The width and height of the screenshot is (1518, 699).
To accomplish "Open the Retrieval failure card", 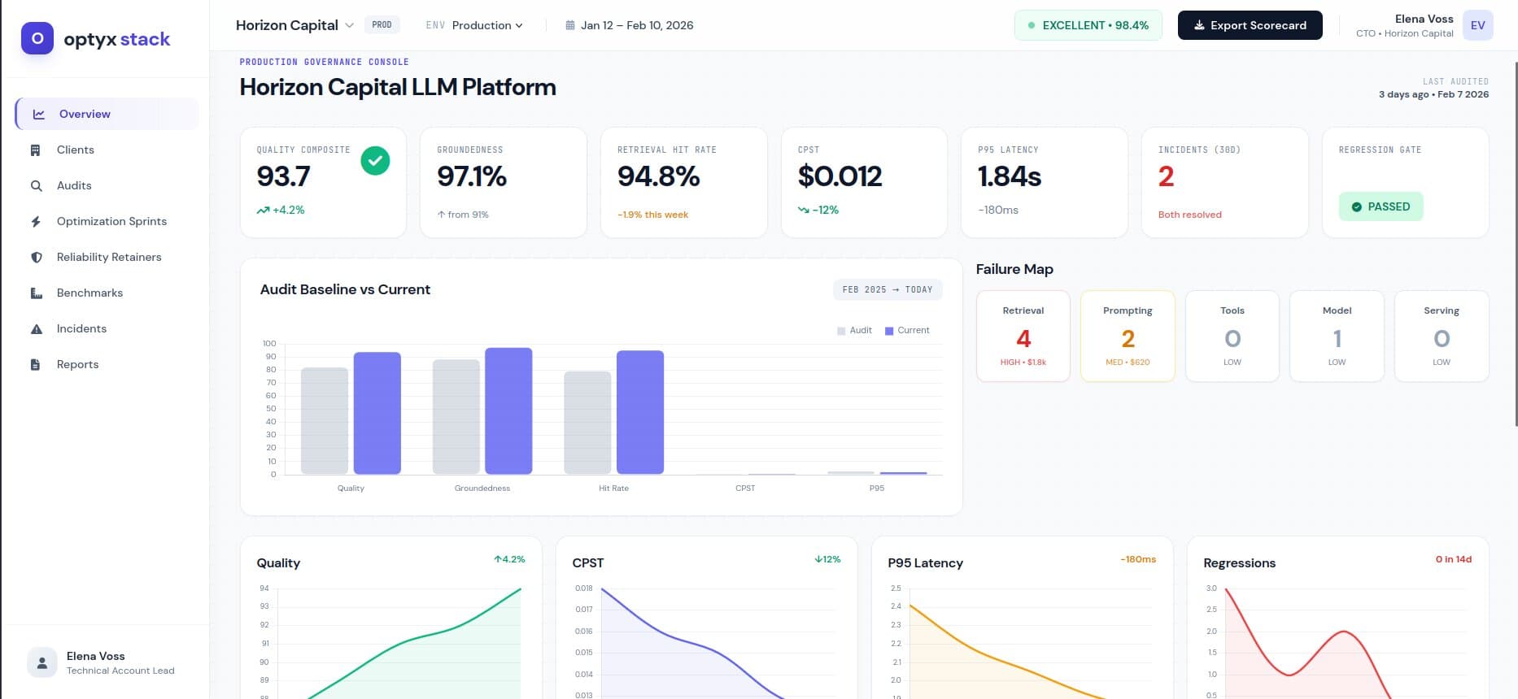I will pos(1023,336).
